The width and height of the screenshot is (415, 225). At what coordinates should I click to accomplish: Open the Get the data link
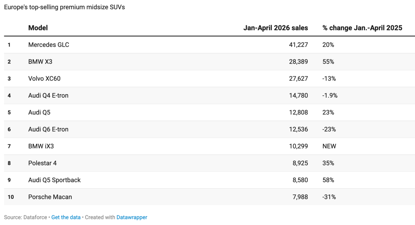[66, 217]
